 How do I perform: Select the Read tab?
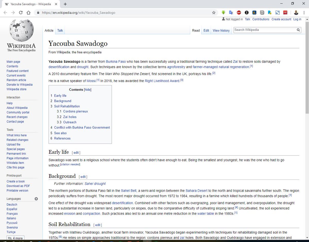(x=196, y=30)
